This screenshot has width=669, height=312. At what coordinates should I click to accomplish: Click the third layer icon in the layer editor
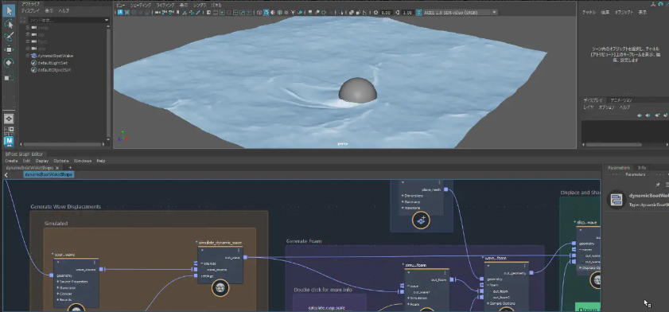pos(658,115)
